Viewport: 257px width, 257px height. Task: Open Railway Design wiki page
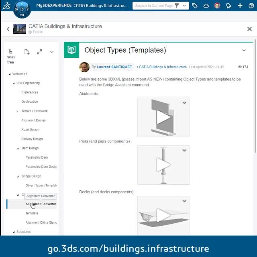pyautogui.click(x=32, y=139)
